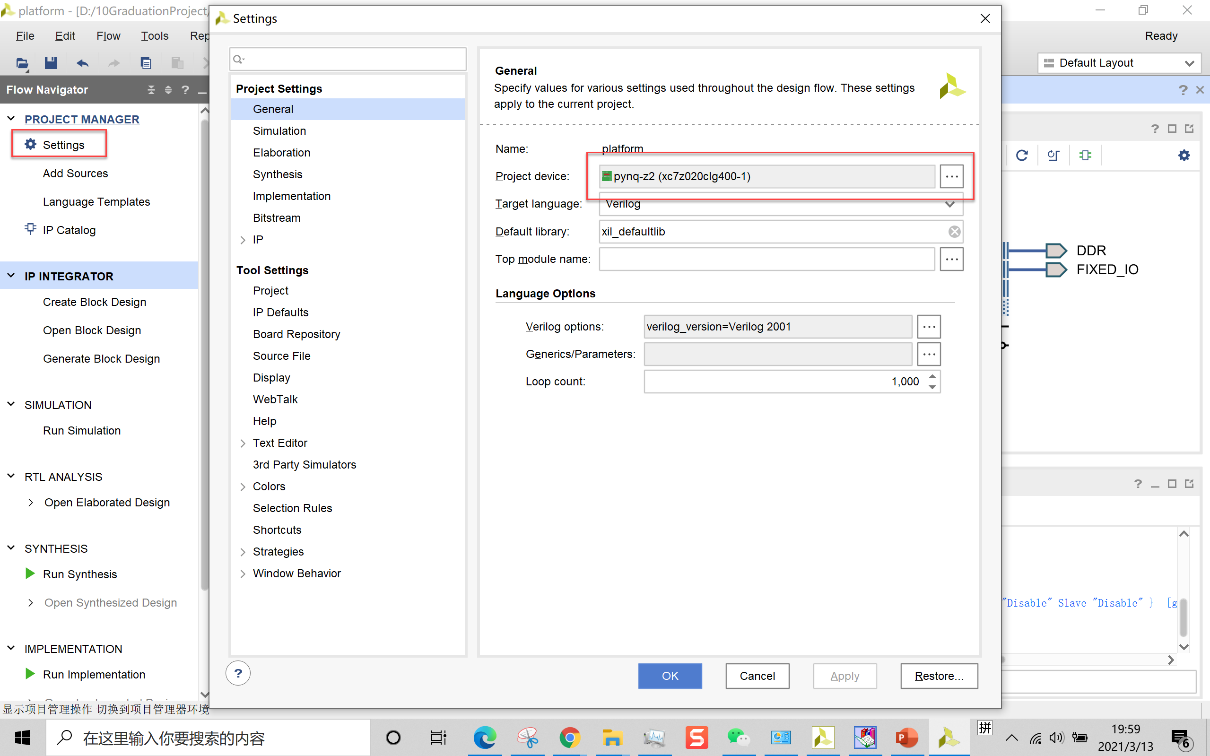This screenshot has height=756, width=1210.
Task: Select the Target language dropdown
Action: 777,204
